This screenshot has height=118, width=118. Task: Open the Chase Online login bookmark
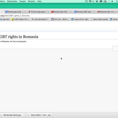coord(80,19)
